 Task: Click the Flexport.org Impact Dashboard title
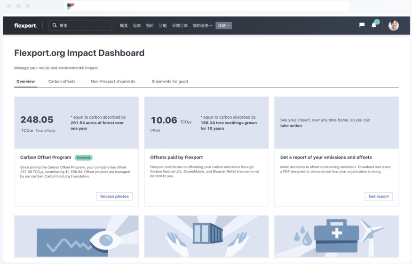pos(79,53)
